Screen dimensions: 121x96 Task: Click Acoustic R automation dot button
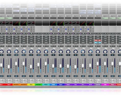(22, 46)
